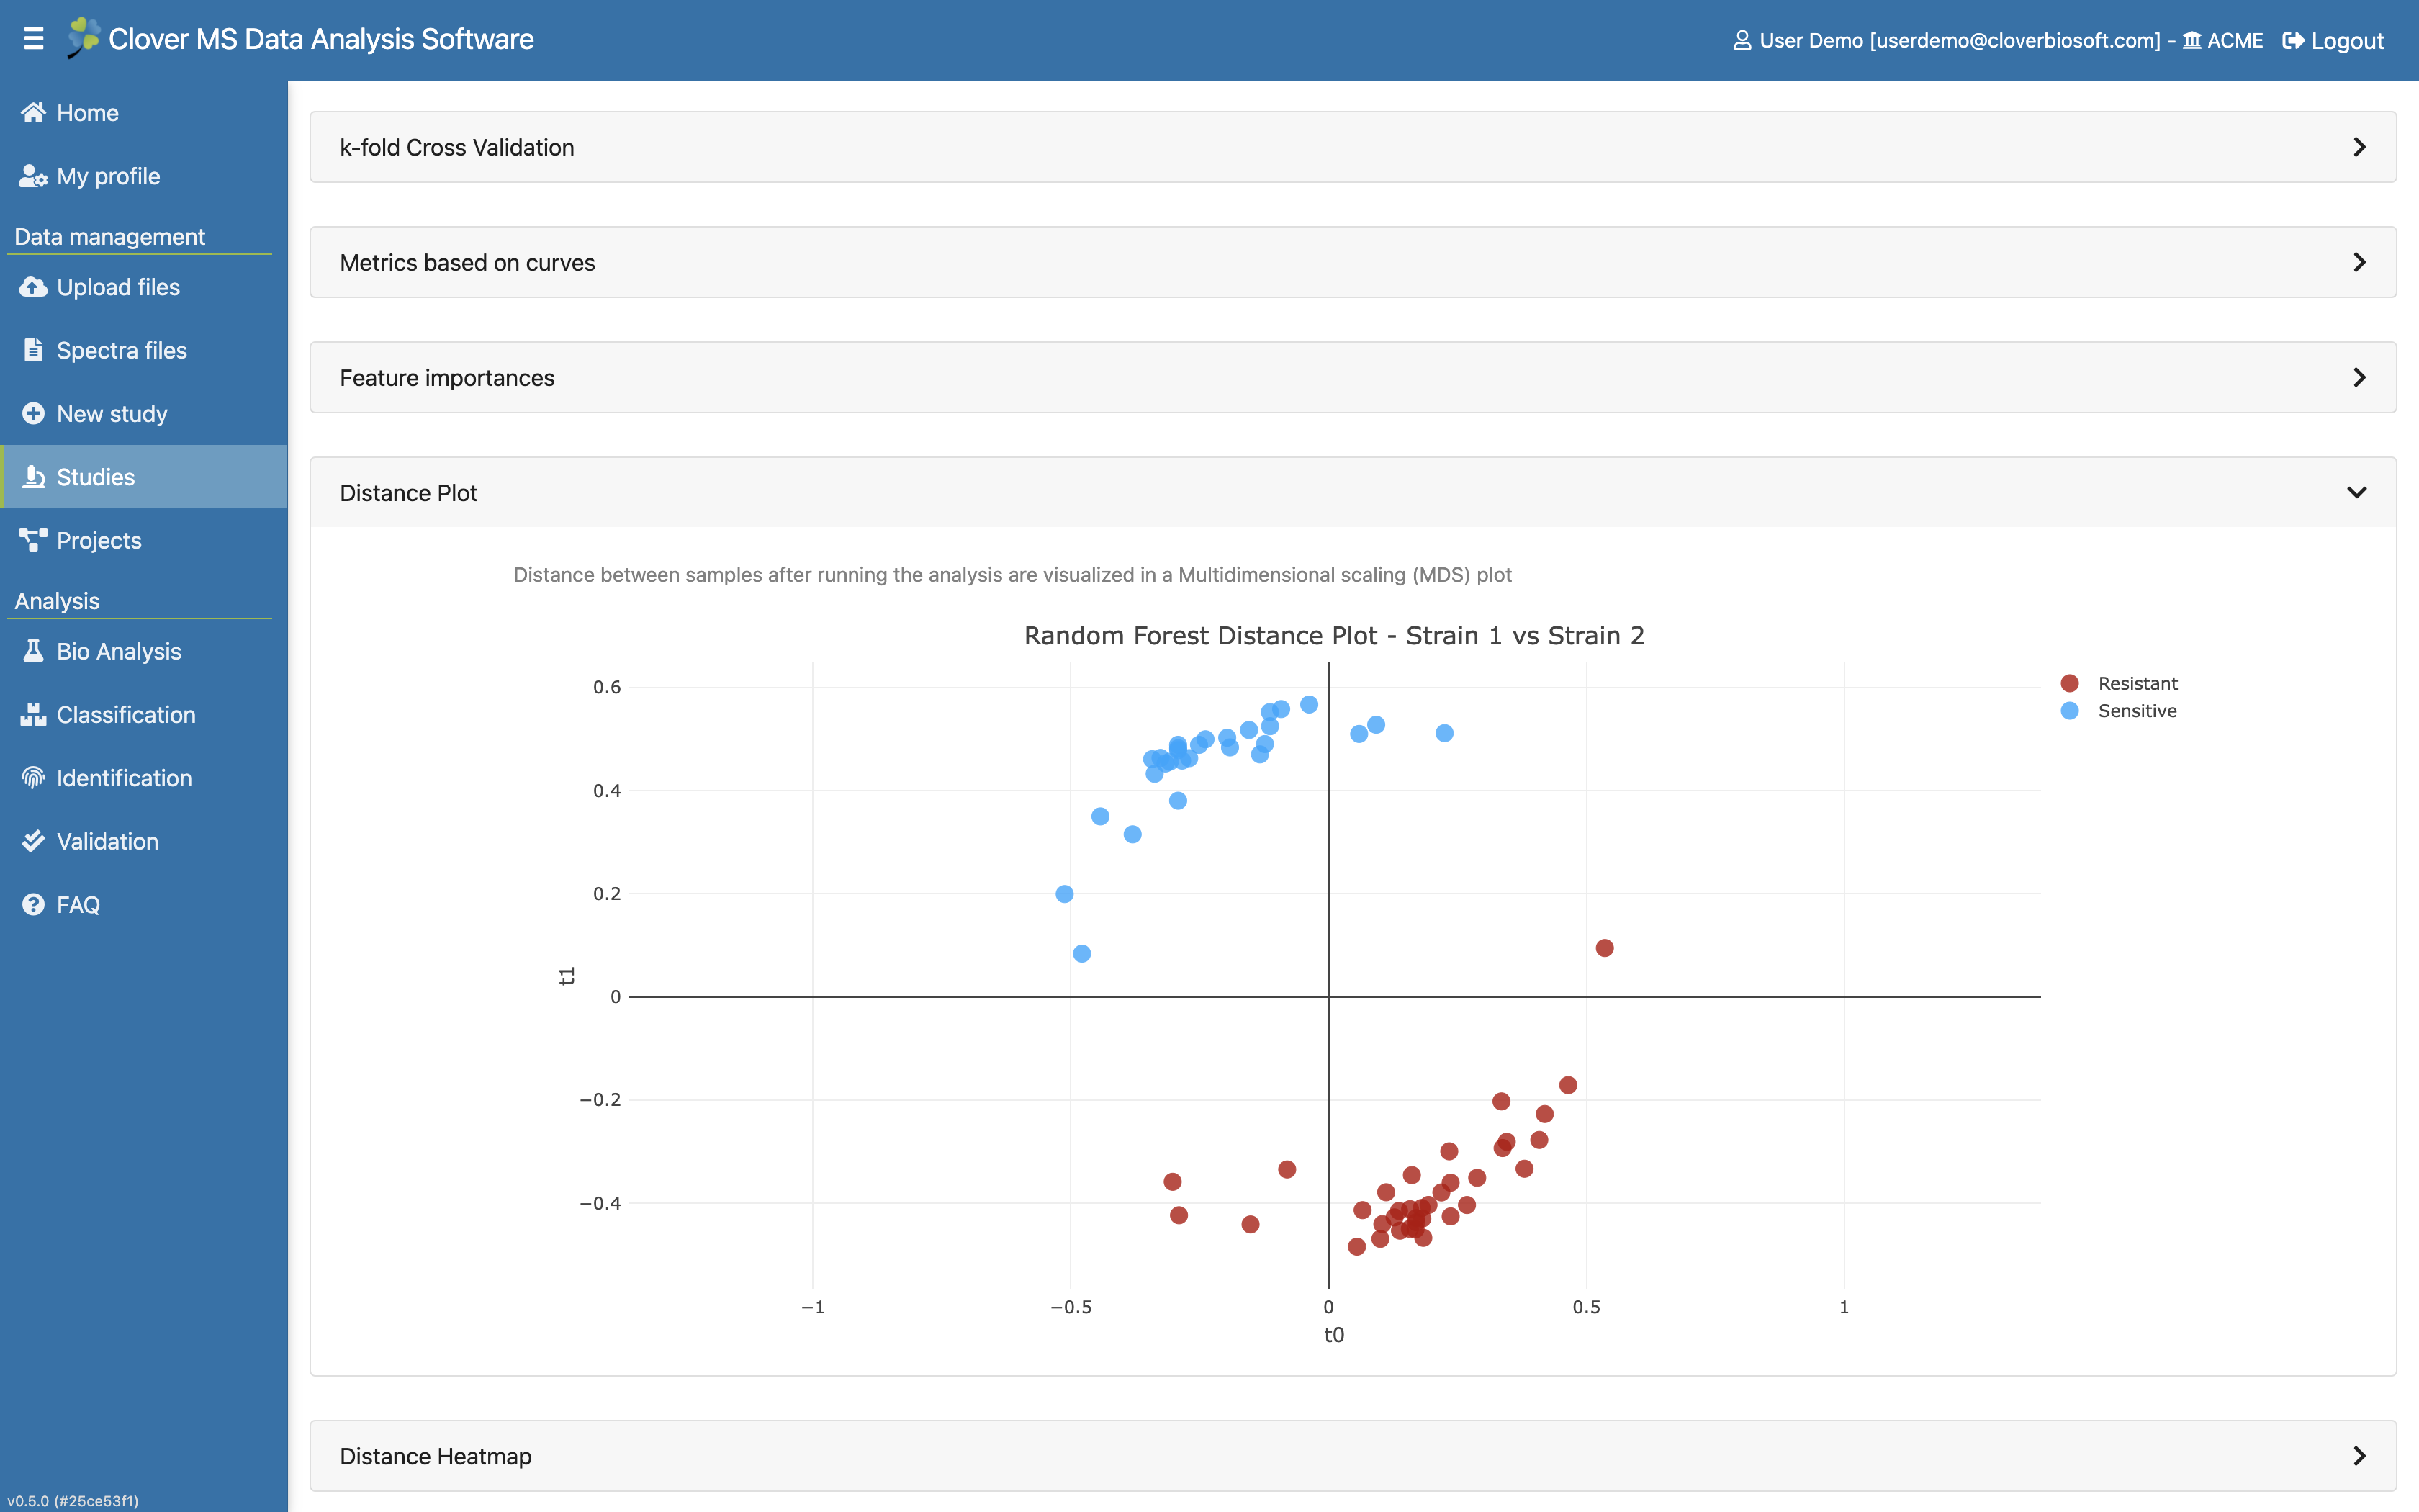Click the ACME institution icon
2419x1512 pixels.
(x=2191, y=40)
